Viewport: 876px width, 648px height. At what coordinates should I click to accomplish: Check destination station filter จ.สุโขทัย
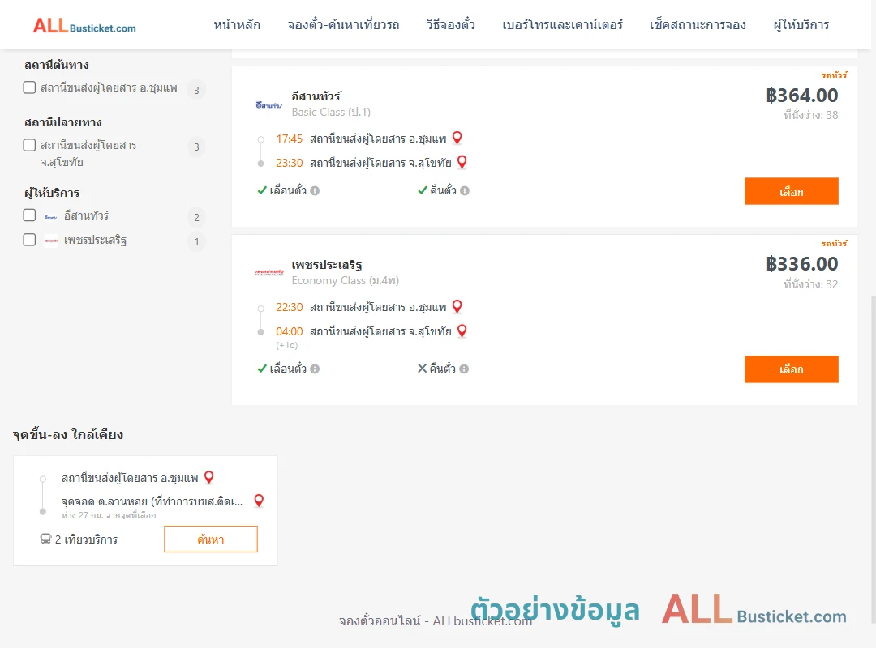pos(30,145)
